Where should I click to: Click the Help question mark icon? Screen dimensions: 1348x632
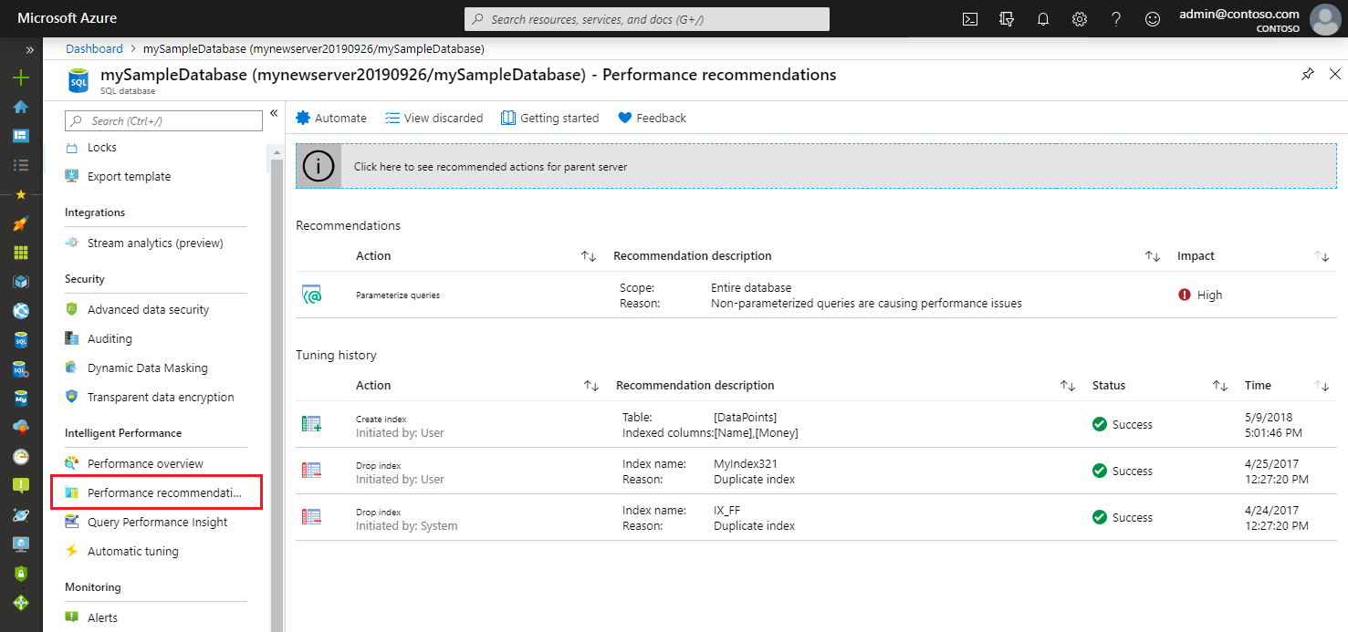pyautogui.click(x=1115, y=18)
